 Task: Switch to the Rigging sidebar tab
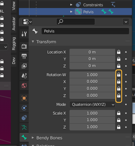(x=14, y=44)
